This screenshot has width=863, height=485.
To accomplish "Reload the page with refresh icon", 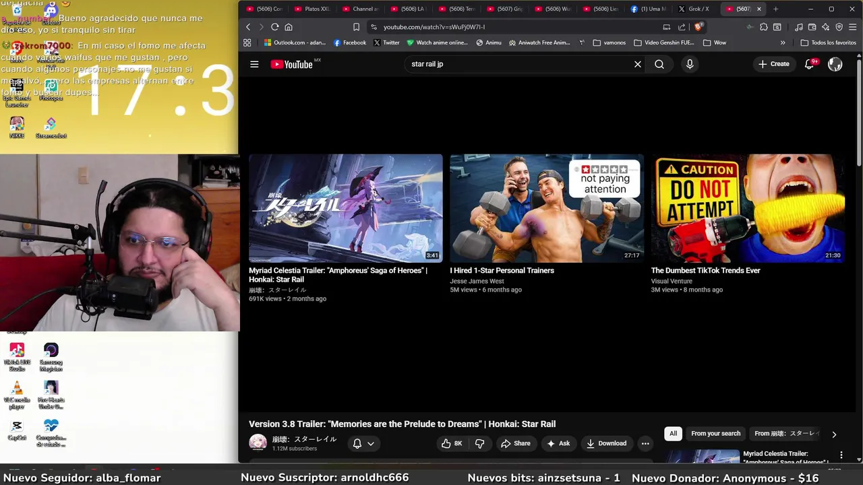I will pyautogui.click(x=274, y=27).
